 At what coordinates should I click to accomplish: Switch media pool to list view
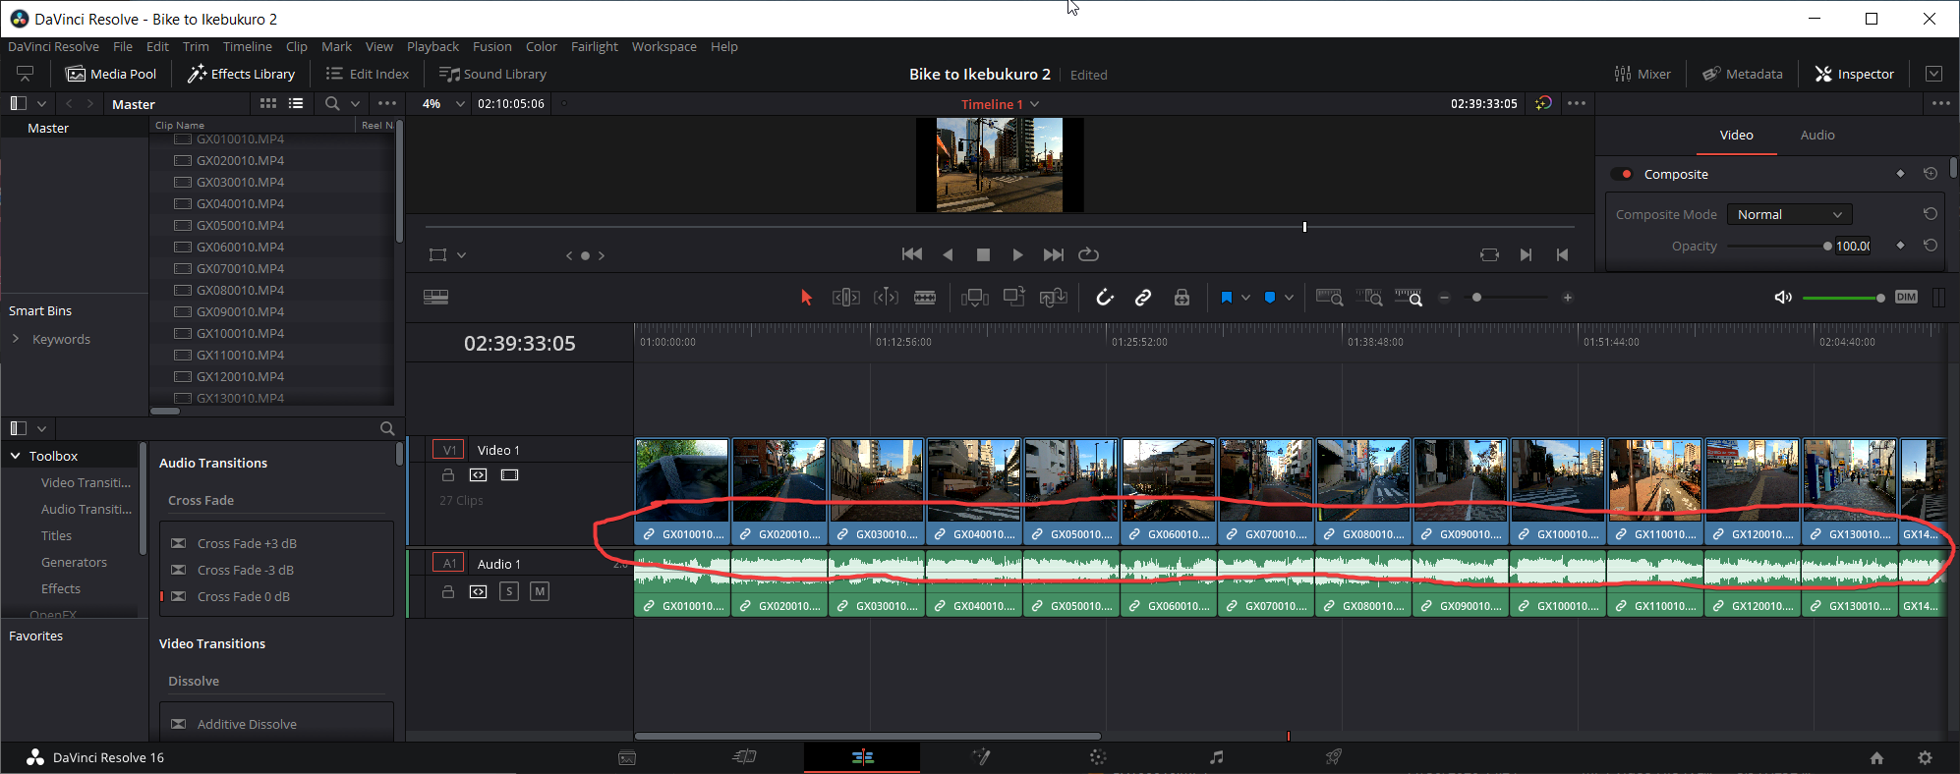[296, 103]
